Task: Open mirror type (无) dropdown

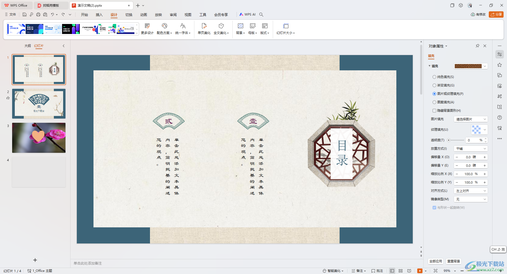Action: [x=471, y=199]
